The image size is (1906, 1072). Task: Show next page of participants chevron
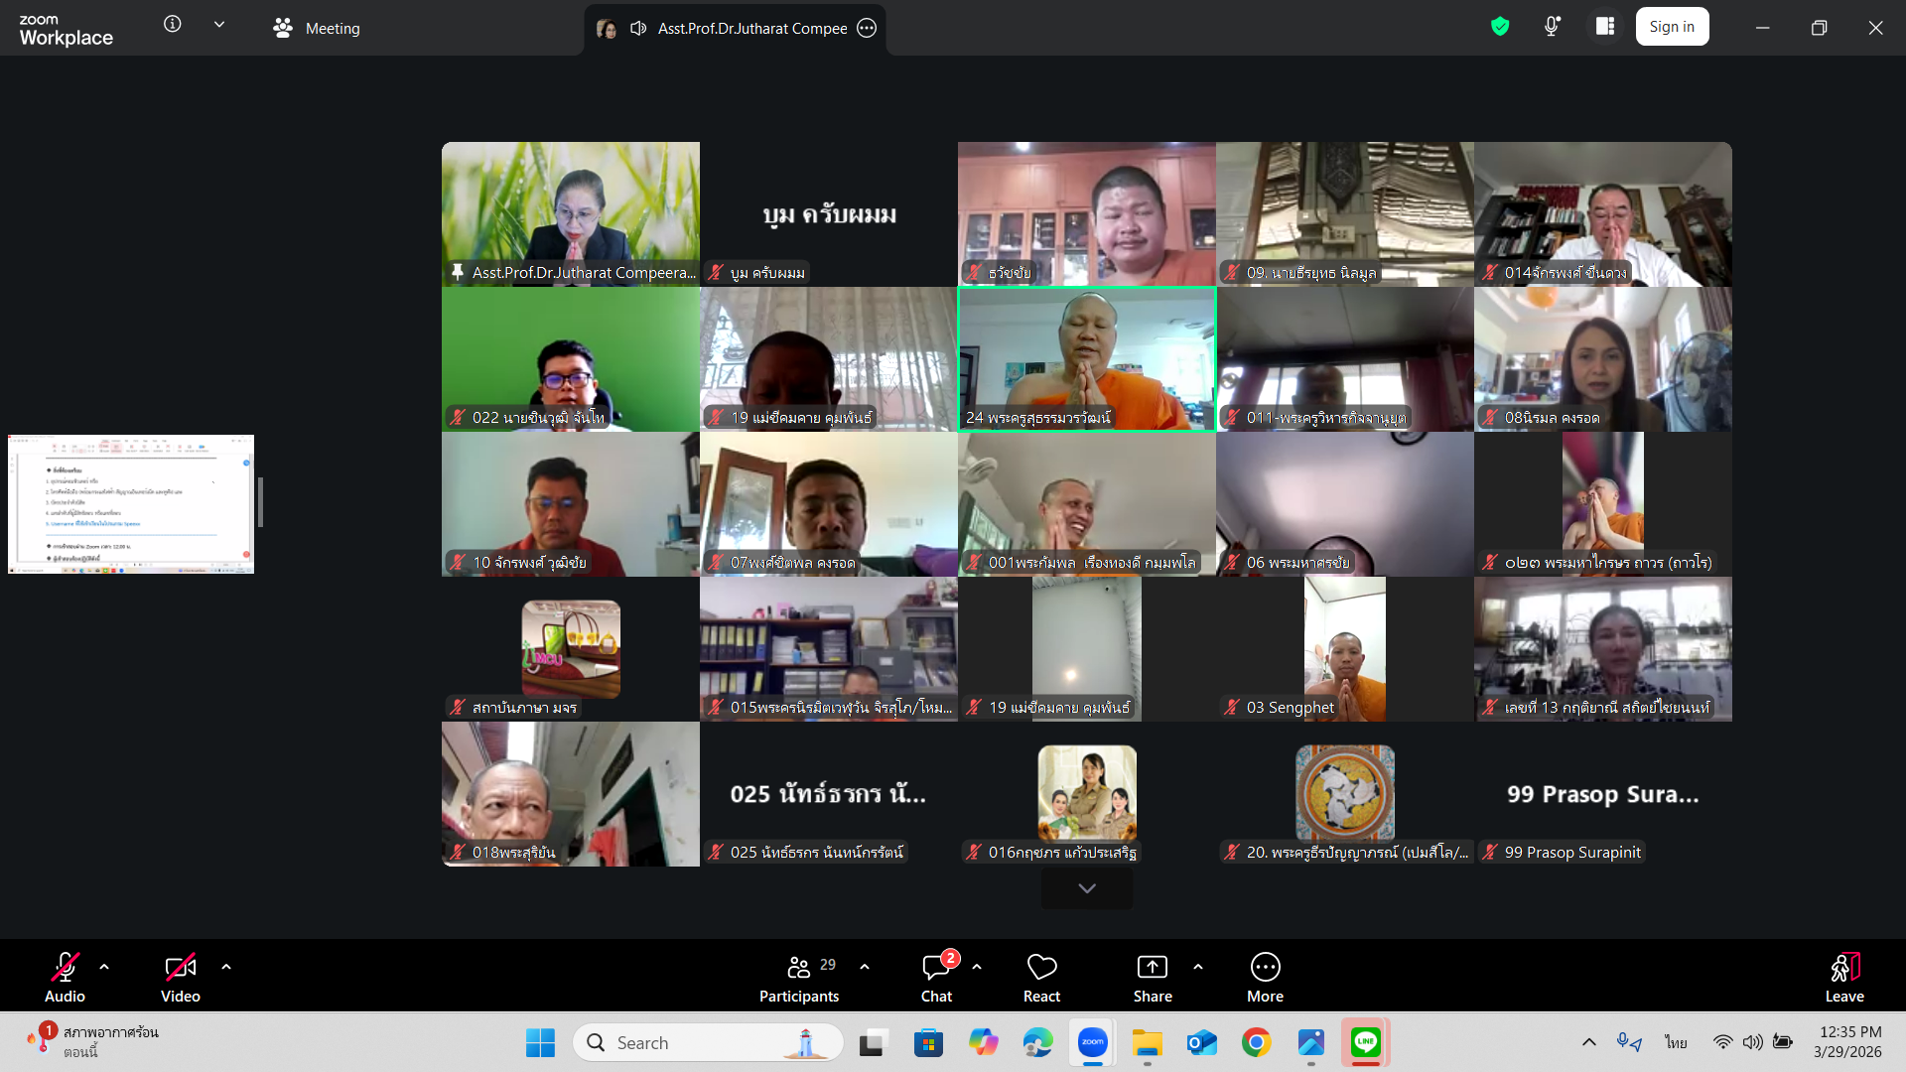coord(1087,888)
